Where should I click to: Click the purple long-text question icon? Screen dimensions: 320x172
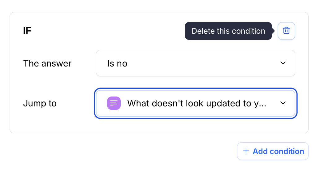(x=114, y=103)
